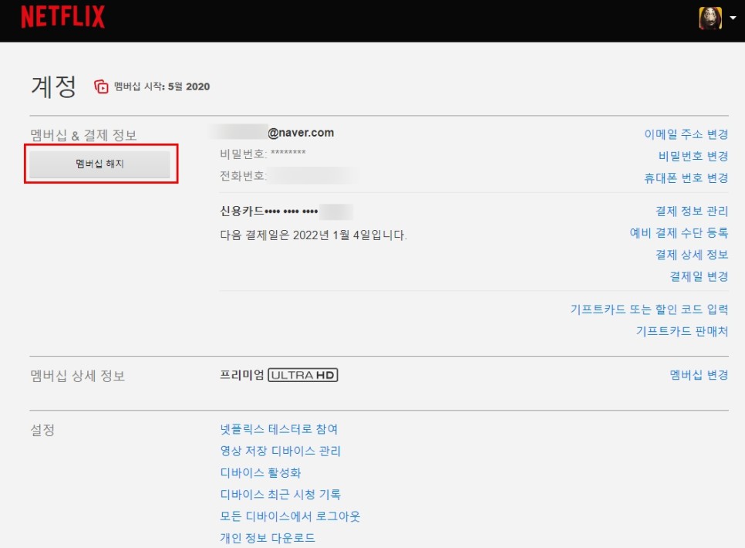Open 개인 정보 다운로드 link
The height and width of the screenshot is (548, 745).
(x=268, y=538)
